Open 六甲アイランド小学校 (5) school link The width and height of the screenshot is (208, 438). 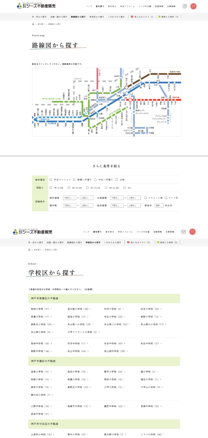pos(83,332)
